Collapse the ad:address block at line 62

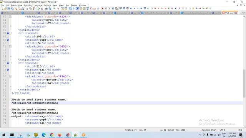coord(10,16)
